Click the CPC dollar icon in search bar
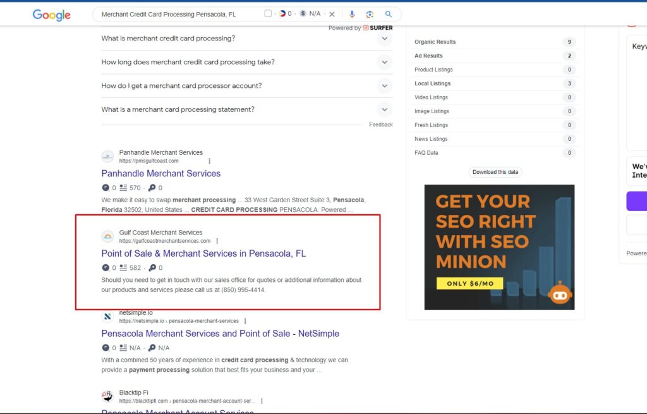 click(303, 14)
